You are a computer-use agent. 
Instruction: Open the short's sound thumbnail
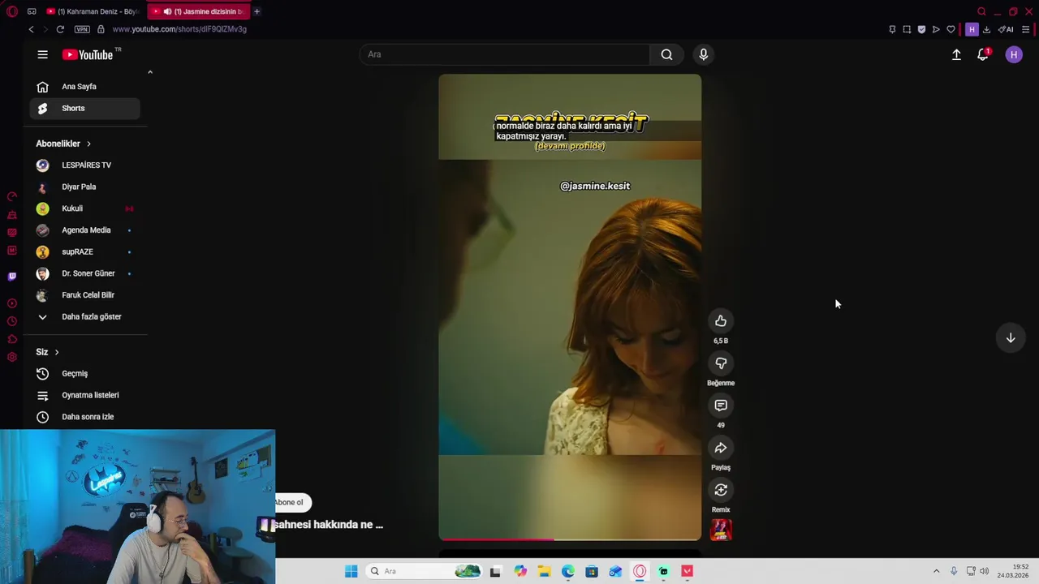coord(721,530)
